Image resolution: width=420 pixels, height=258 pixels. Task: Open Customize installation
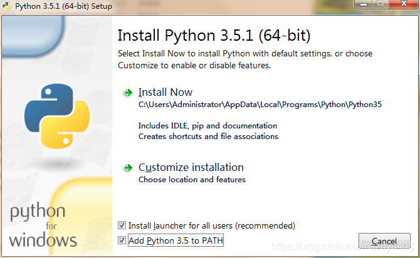191,168
